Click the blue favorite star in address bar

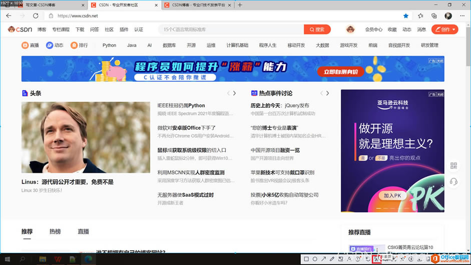tap(406, 16)
